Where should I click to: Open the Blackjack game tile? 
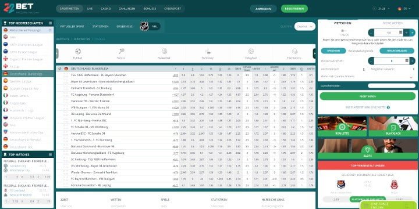coord(393,127)
